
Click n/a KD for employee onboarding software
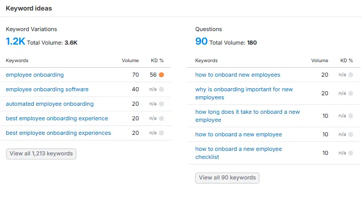(x=153, y=89)
